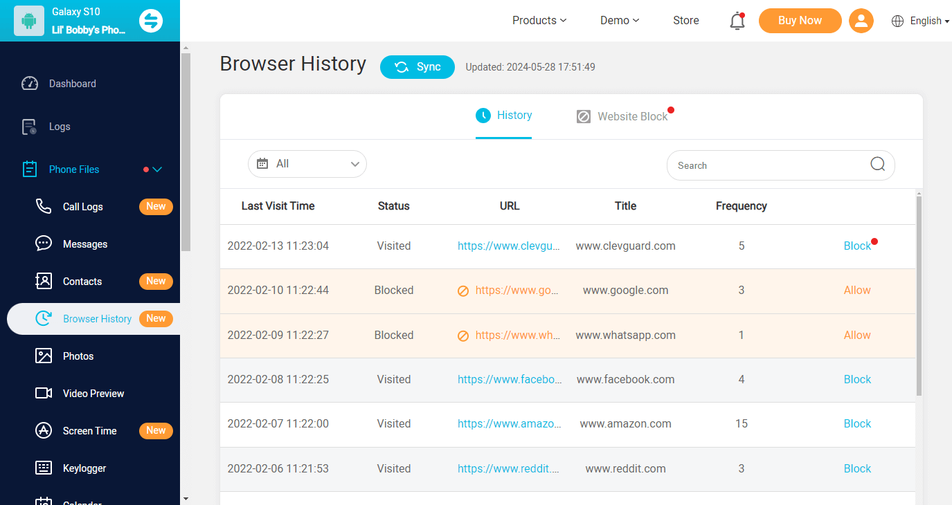Viewport: 952px width, 505px height.
Task: Open Photos in the sidebar
Action: click(78, 356)
